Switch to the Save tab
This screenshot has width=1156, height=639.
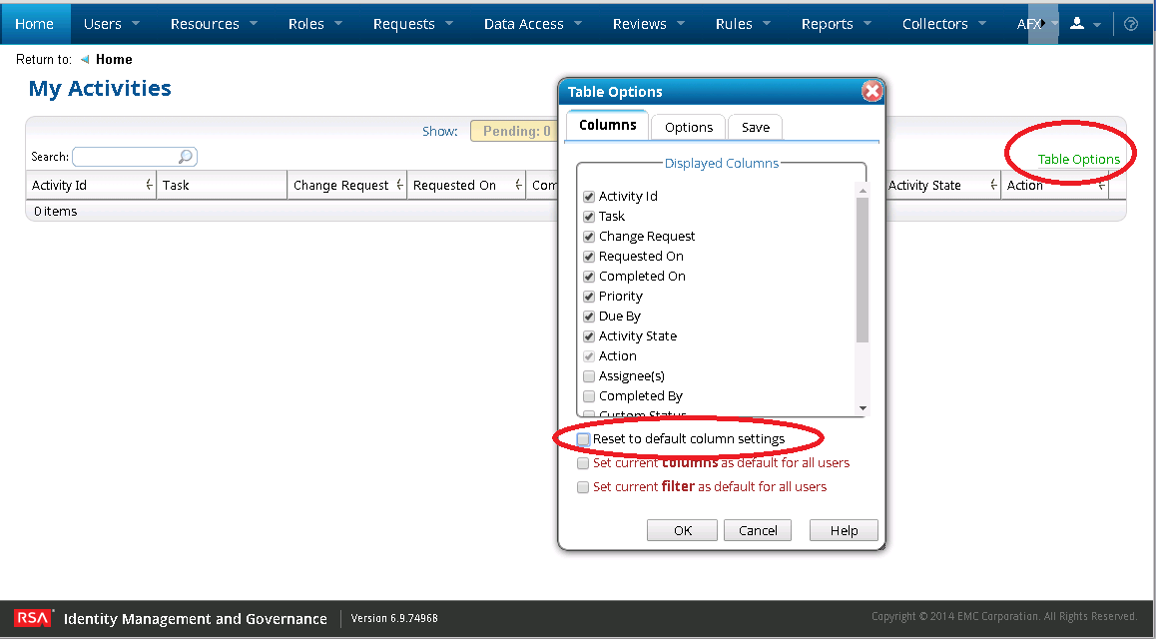coord(755,127)
